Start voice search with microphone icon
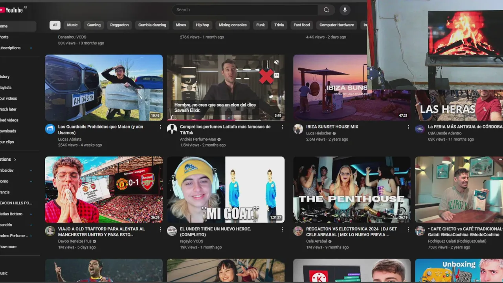The height and width of the screenshot is (283, 503). [x=345, y=10]
